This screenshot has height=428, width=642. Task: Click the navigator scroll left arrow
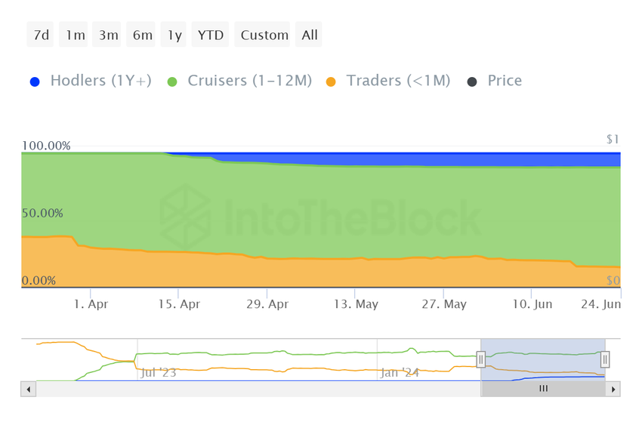pos(29,390)
